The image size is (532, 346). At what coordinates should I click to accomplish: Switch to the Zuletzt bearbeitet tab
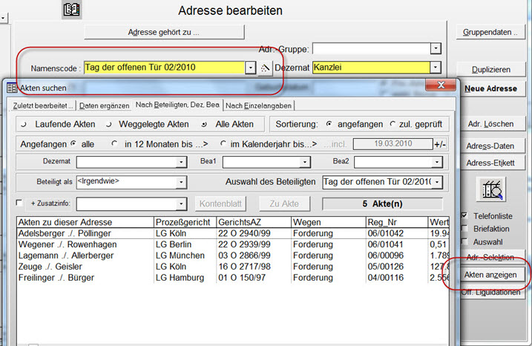pyautogui.click(x=42, y=106)
